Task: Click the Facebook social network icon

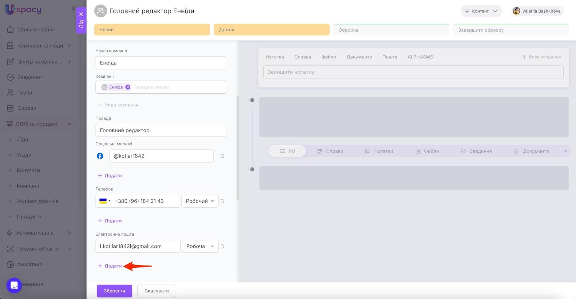Action: pyautogui.click(x=100, y=156)
